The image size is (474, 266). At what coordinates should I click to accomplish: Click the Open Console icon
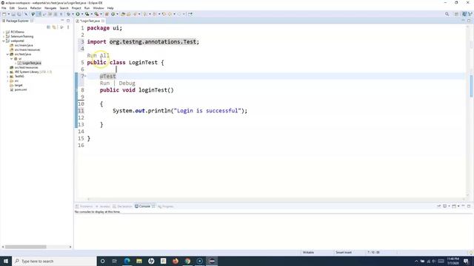point(454,206)
